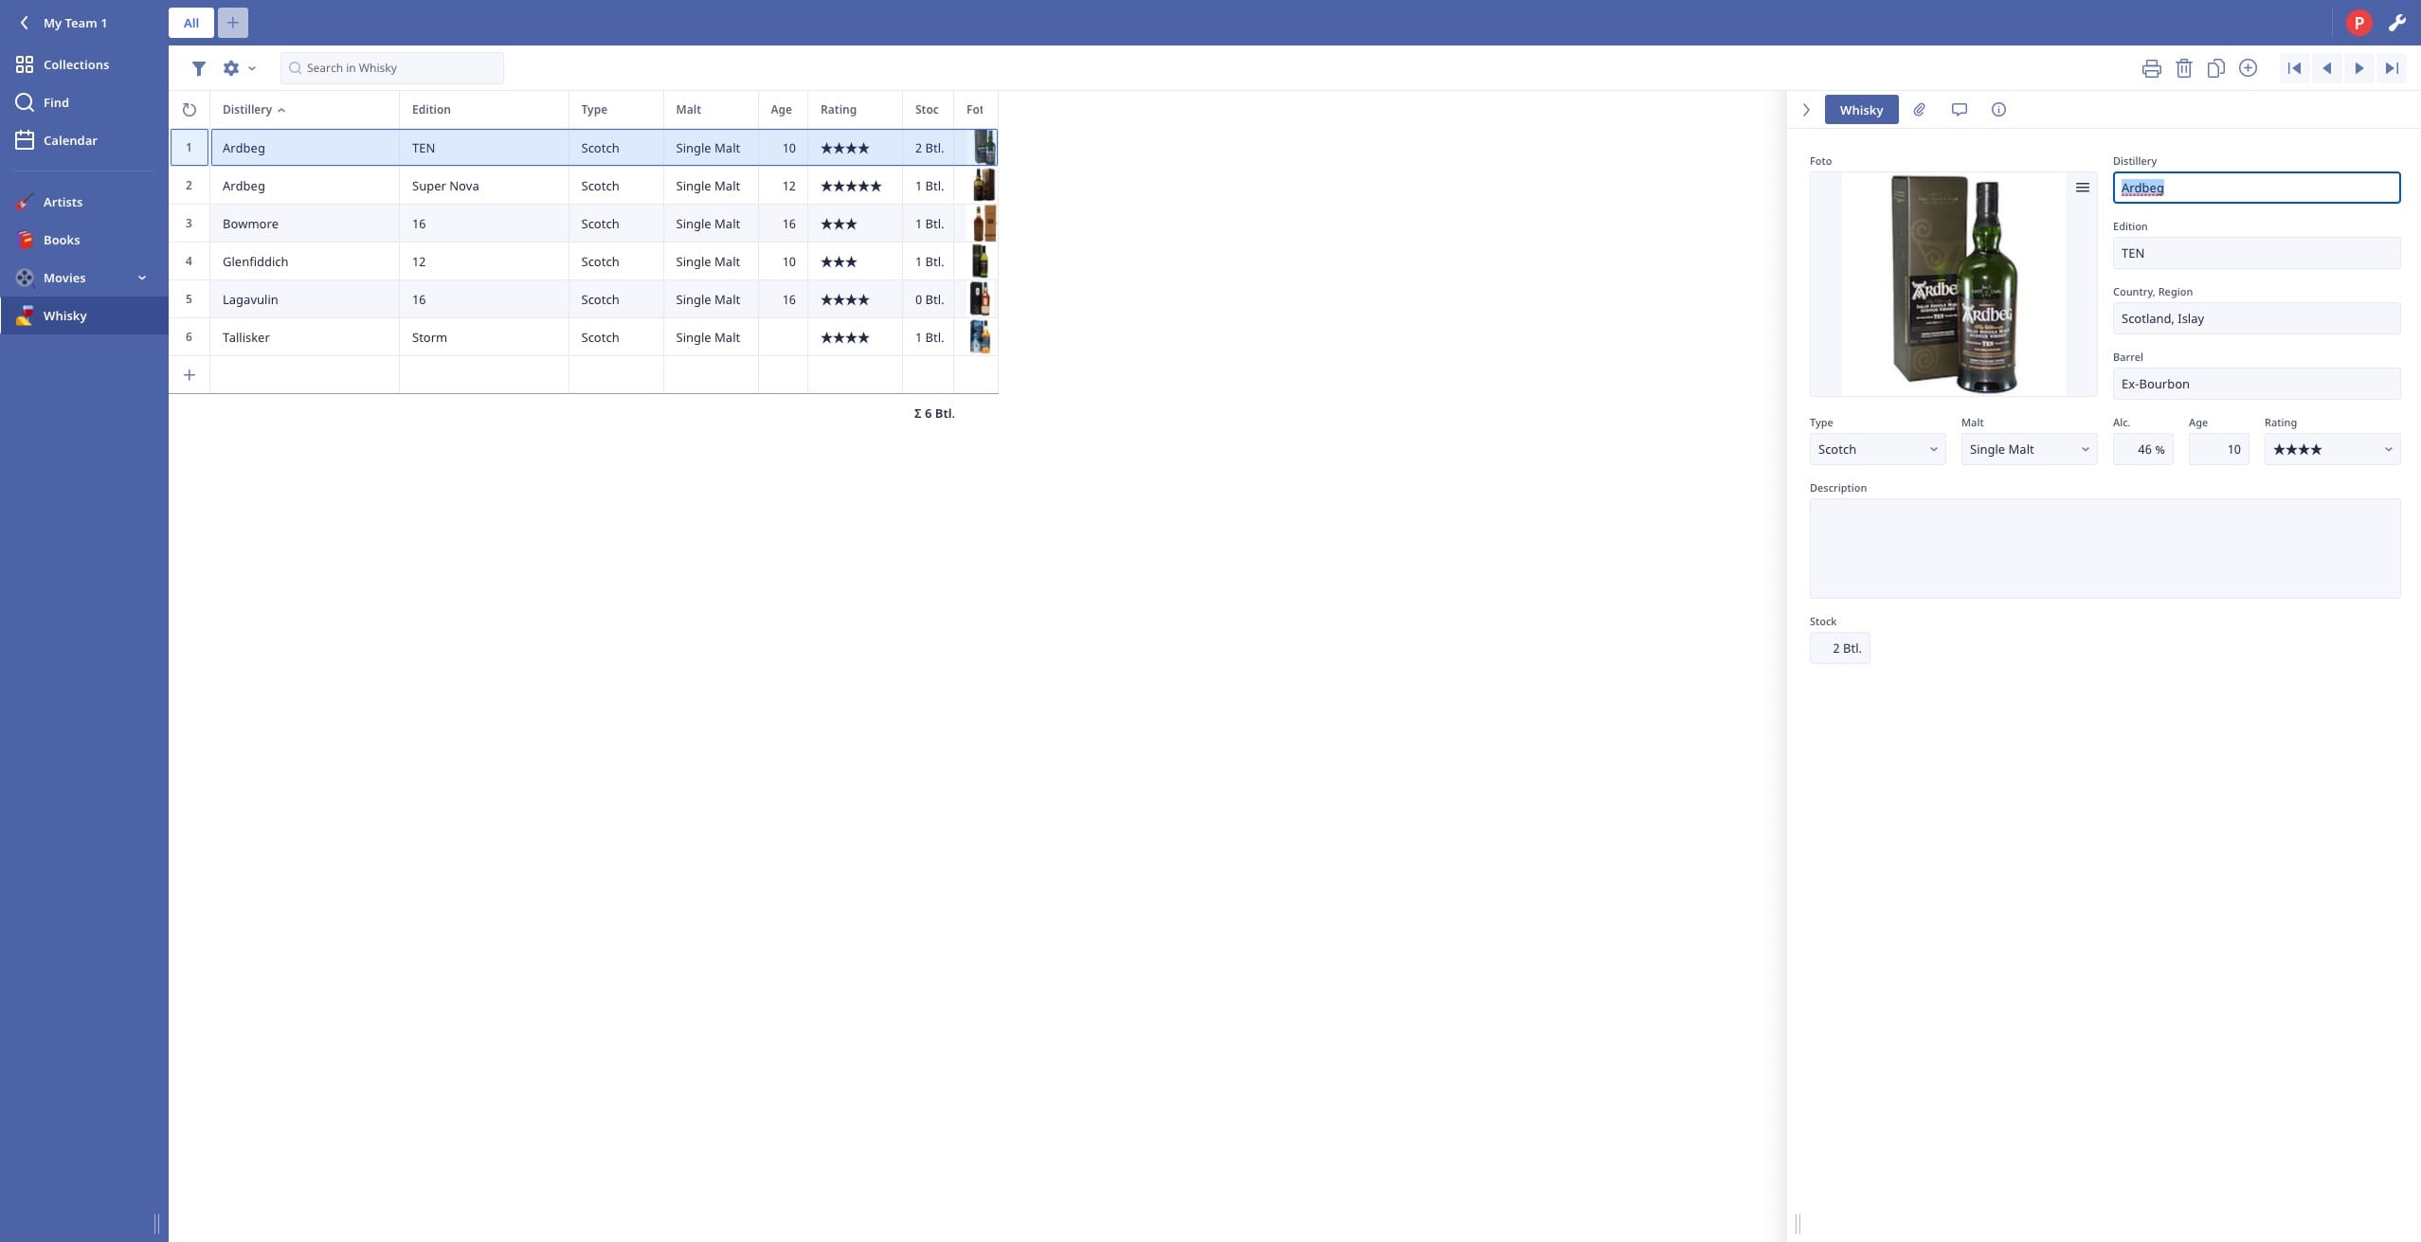2421x1242 pixels.
Task: Edit the Distillery field
Action: pos(2256,188)
